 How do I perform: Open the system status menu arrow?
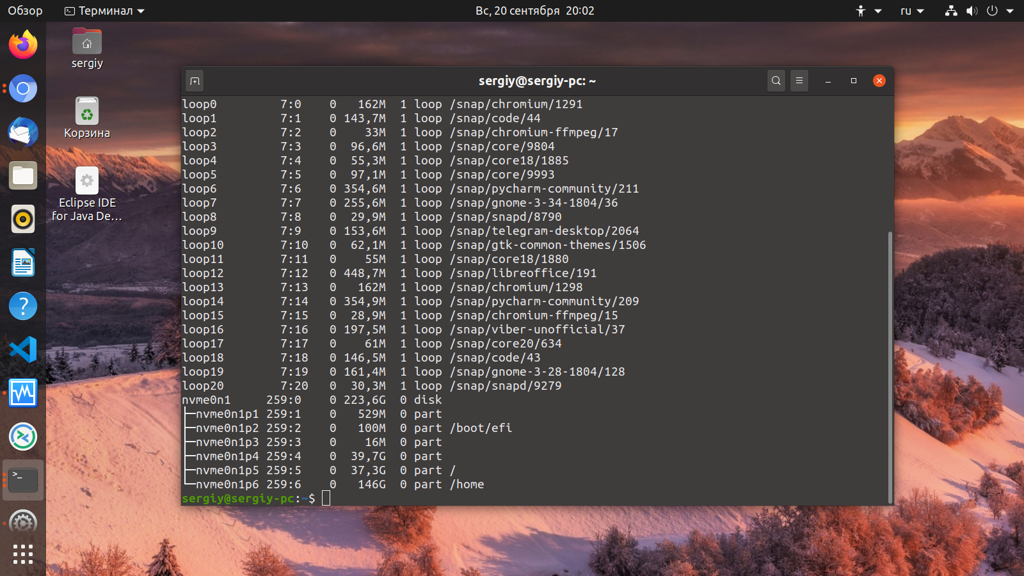point(1010,11)
